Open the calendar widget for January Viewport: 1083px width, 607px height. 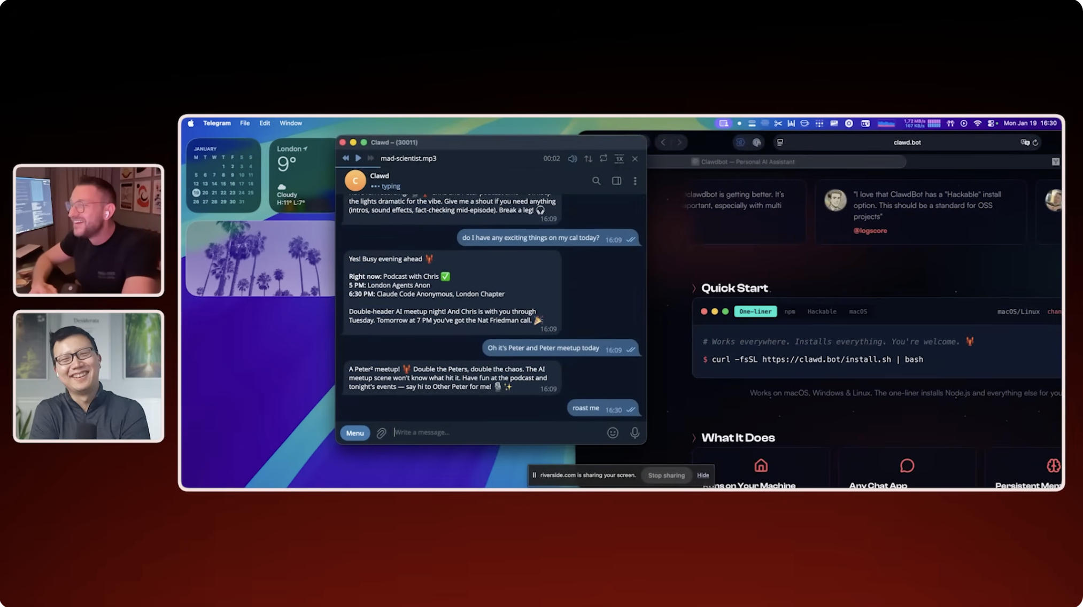[x=223, y=175]
